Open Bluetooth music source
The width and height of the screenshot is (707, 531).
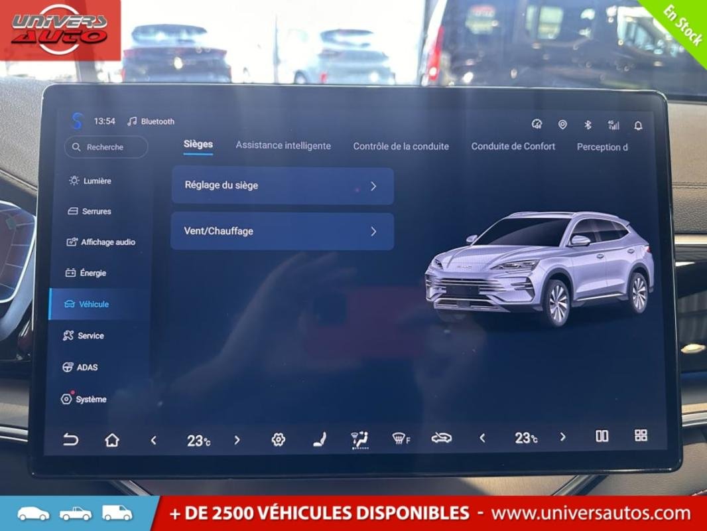pos(151,121)
